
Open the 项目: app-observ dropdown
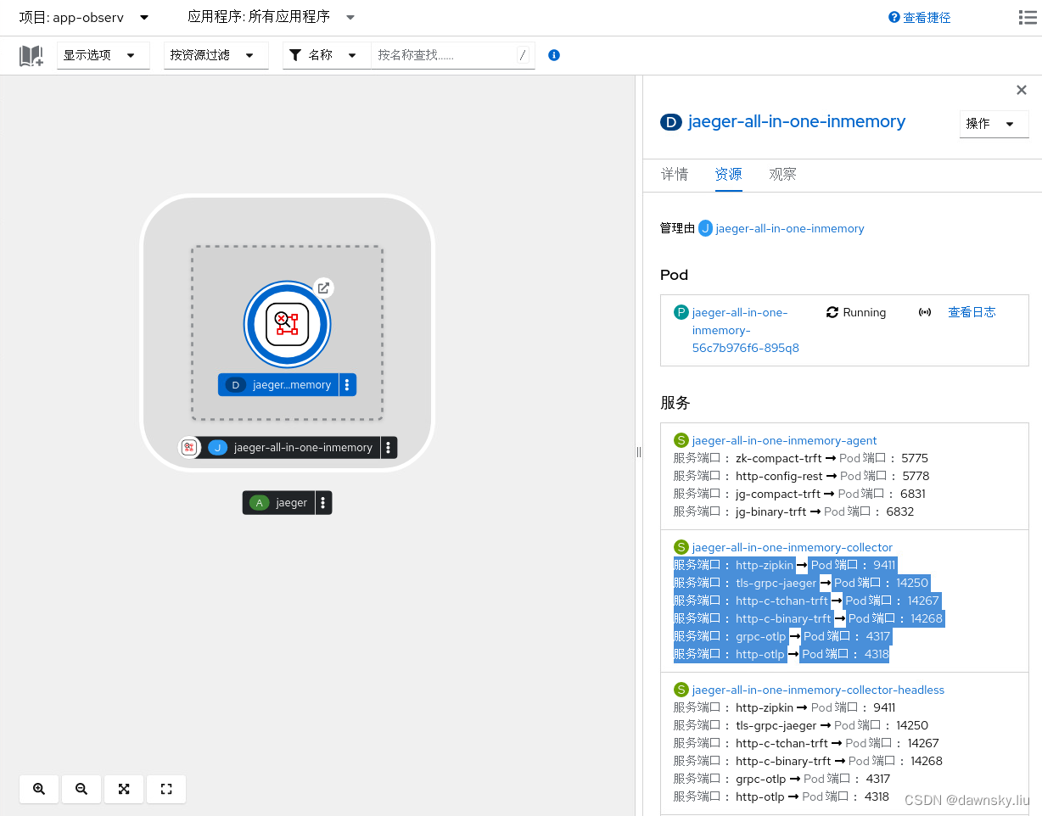tap(84, 17)
